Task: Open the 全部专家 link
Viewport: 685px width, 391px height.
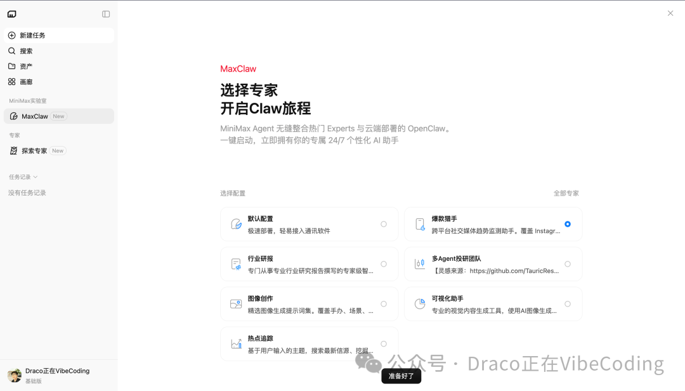Action: click(x=566, y=193)
